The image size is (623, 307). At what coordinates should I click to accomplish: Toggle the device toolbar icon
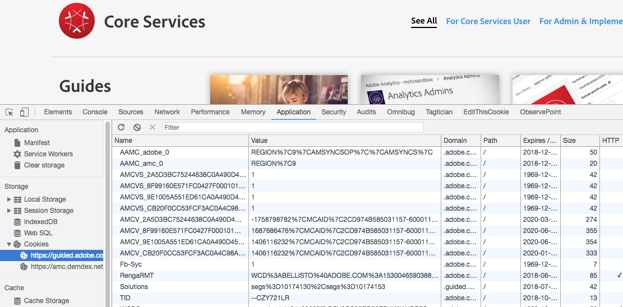click(x=24, y=112)
